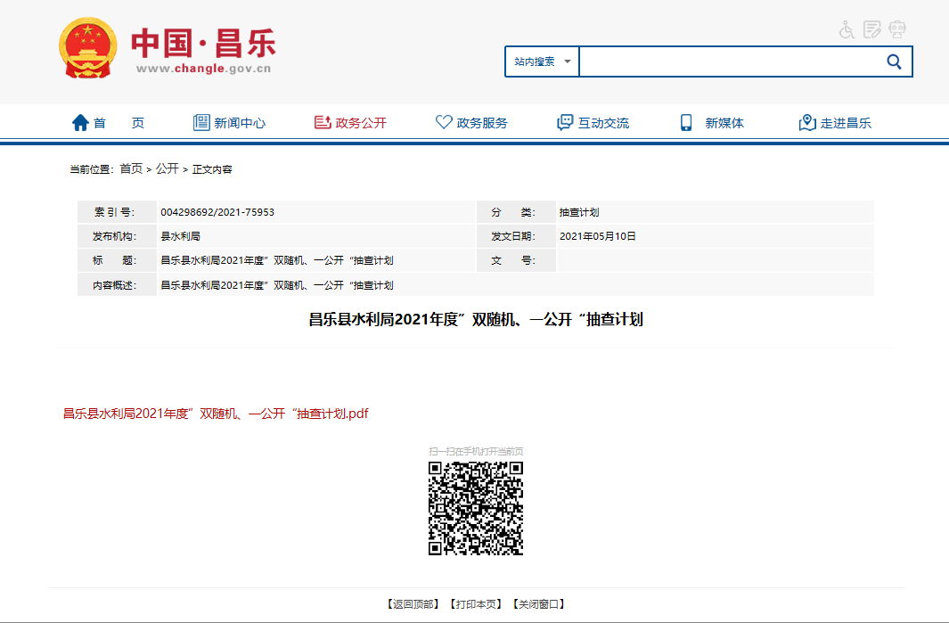Click 关闭窗口 at page bottom

pyautogui.click(x=538, y=604)
